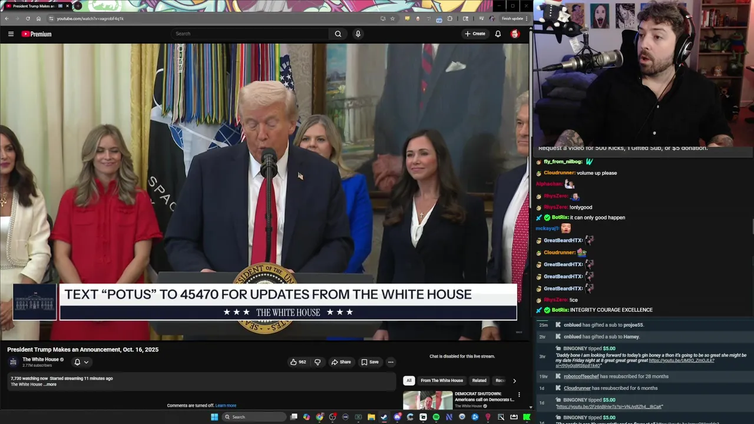Click Cloudrunner username in resubscribed event
Image resolution: width=754 pixels, height=424 pixels.
(x=577, y=388)
